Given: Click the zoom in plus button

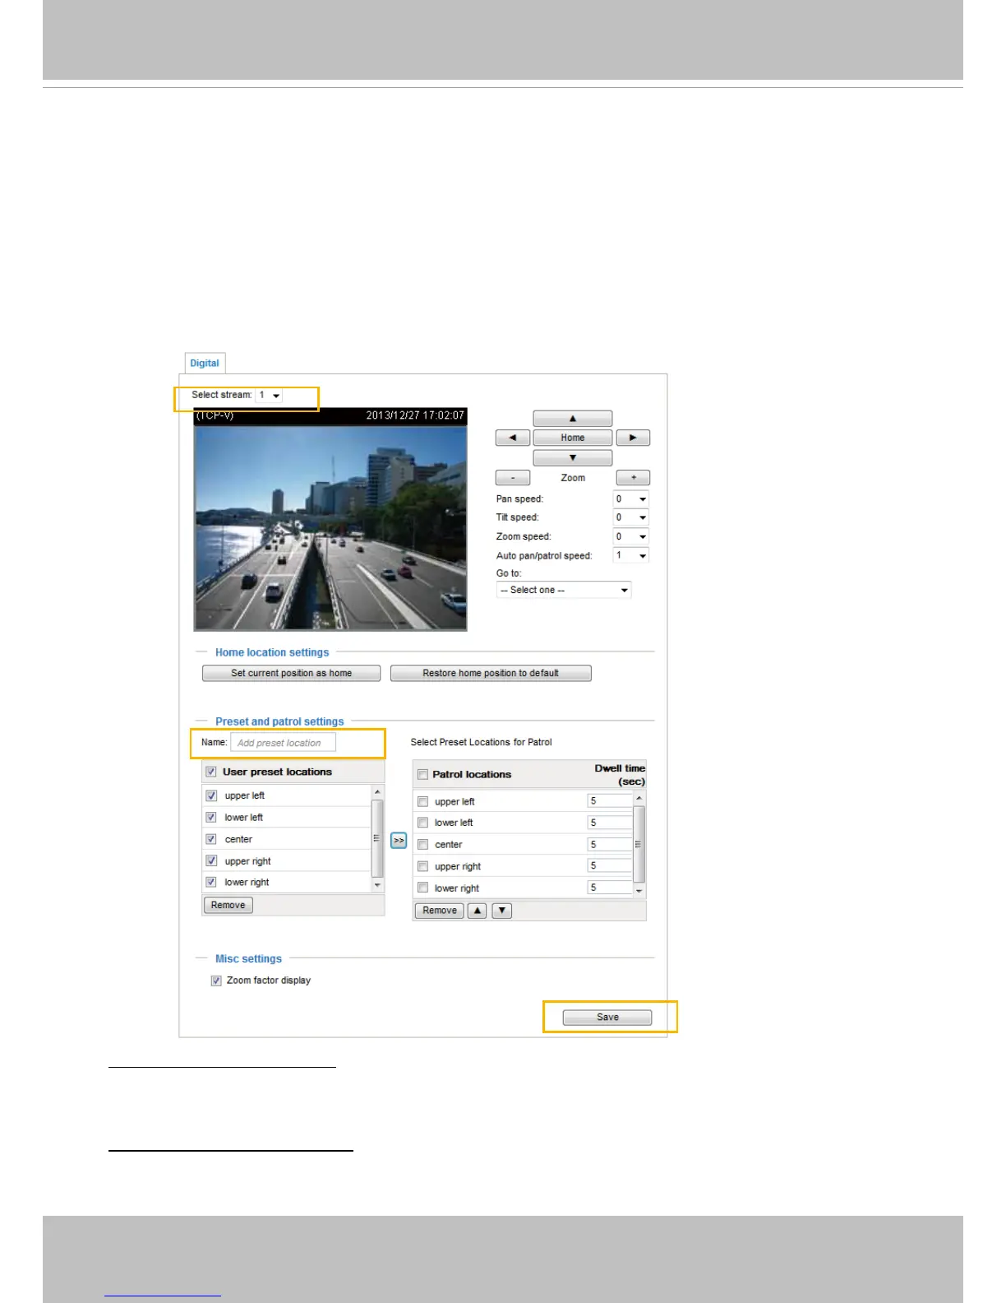Looking at the screenshot, I should pos(633,478).
